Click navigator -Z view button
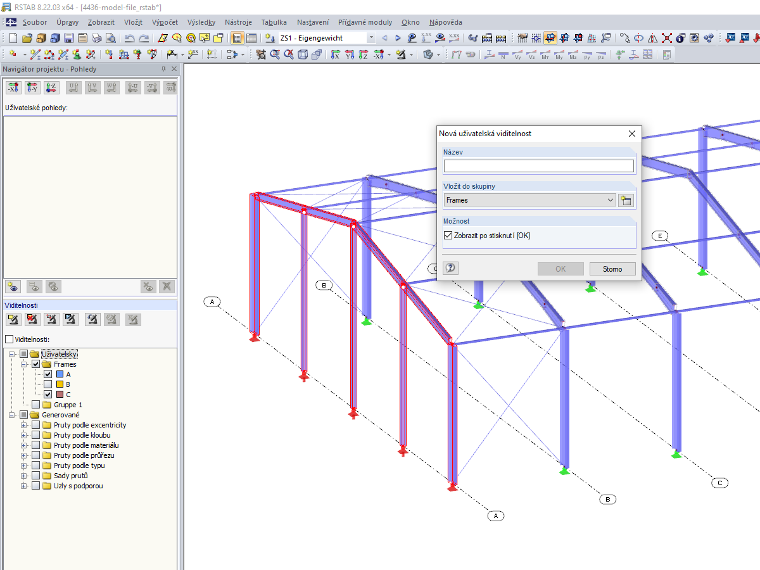 pos(53,88)
